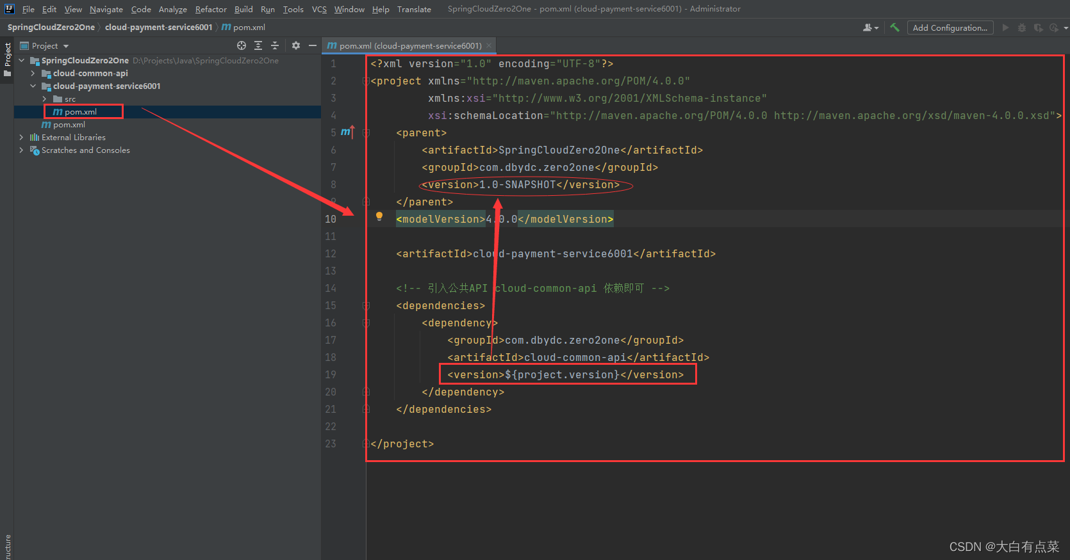Open the Code menu

pyautogui.click(x=141, y=9)
